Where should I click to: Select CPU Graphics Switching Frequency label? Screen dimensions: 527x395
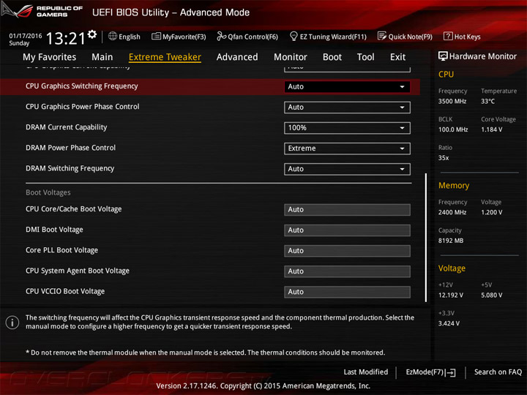point(82,86)
